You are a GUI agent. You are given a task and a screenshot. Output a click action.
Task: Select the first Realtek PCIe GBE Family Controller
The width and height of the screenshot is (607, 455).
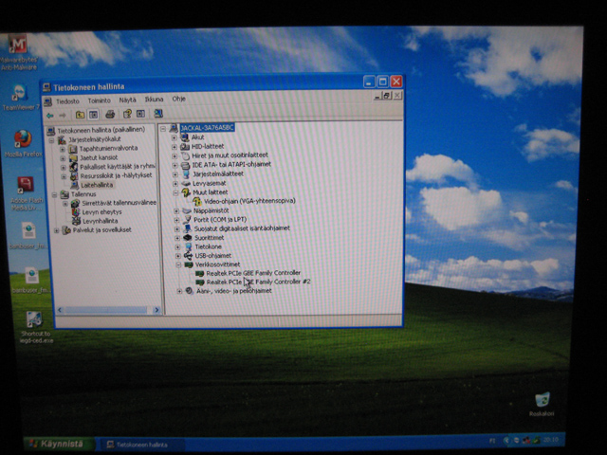click(253, 273)
